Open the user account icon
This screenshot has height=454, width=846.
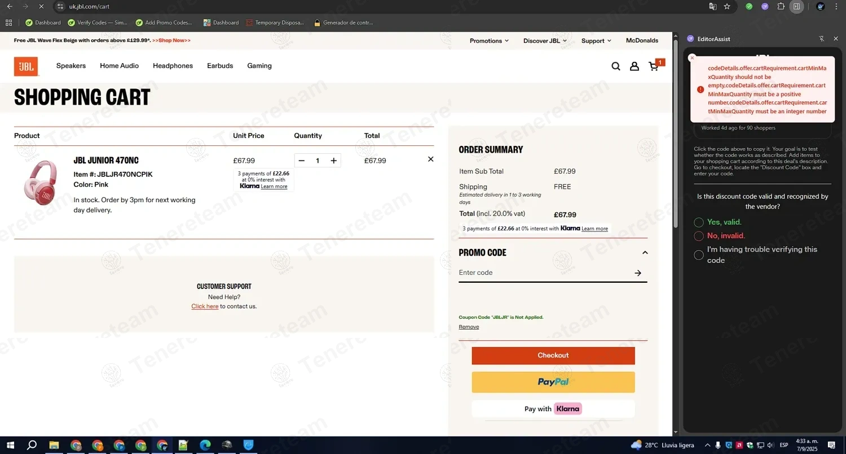click(634, 66)
